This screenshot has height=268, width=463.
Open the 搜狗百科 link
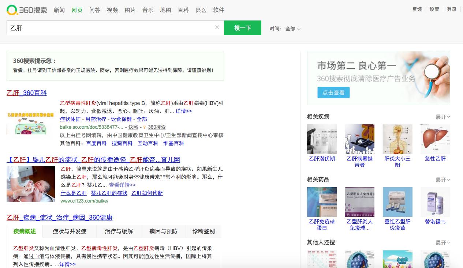122,143
